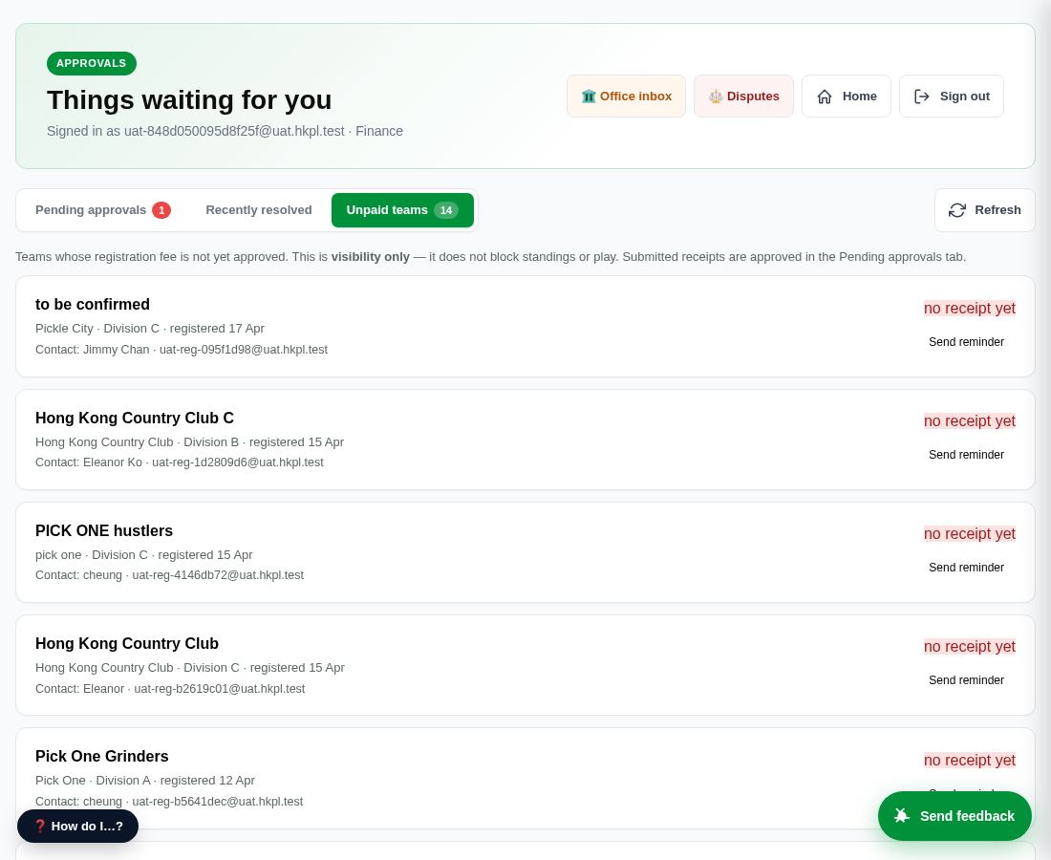The height and width of the screenshot is (860, 1051).
Task: Click the Disputes scales icon
Action: [716, 96]
